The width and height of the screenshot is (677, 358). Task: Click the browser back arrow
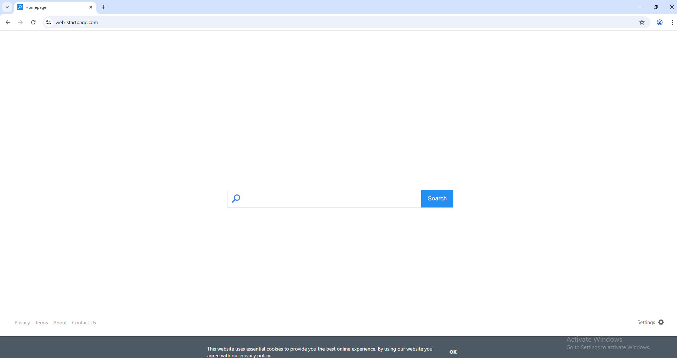coord(8,22)
